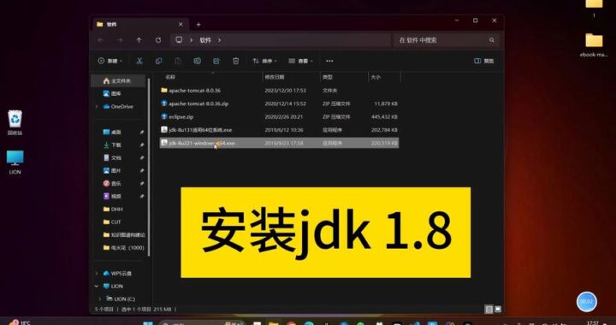Click the blue 00:02 recording timer circle
Viewport: 616px width, 325px height.
pos(587,301)
